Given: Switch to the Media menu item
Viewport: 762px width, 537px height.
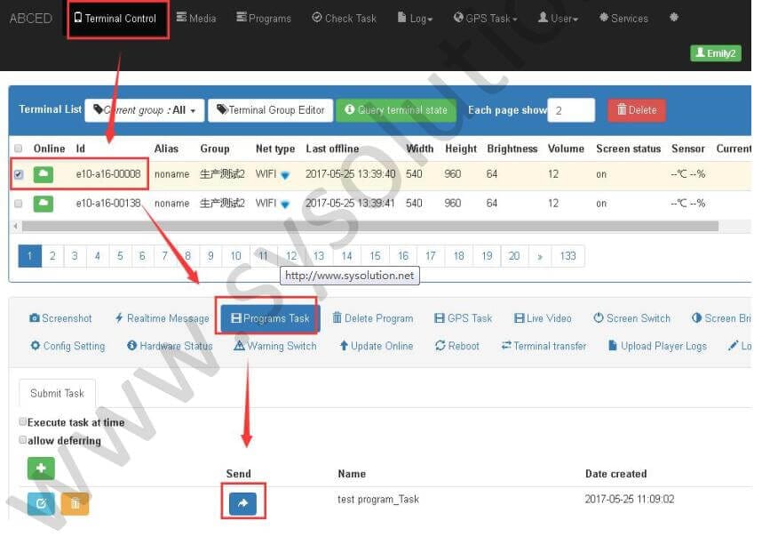Looking at the screenshot, I should coord(196,19).
